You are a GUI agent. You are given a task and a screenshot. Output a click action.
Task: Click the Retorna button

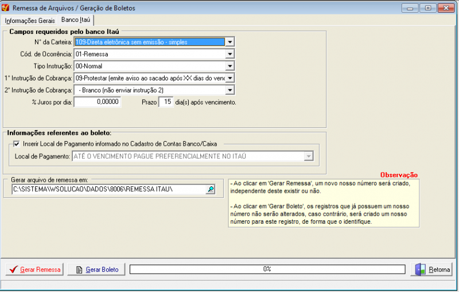432,270
